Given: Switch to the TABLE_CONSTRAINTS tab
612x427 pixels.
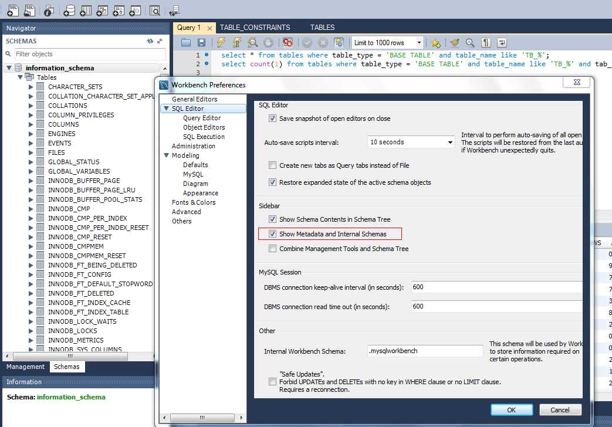Looking at the screenshot, I should pos(255,28).
